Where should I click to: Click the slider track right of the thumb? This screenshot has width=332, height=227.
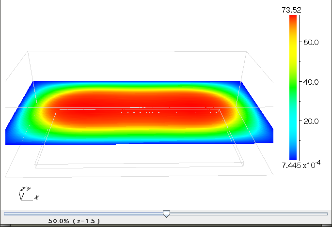[x=247, y=213]
